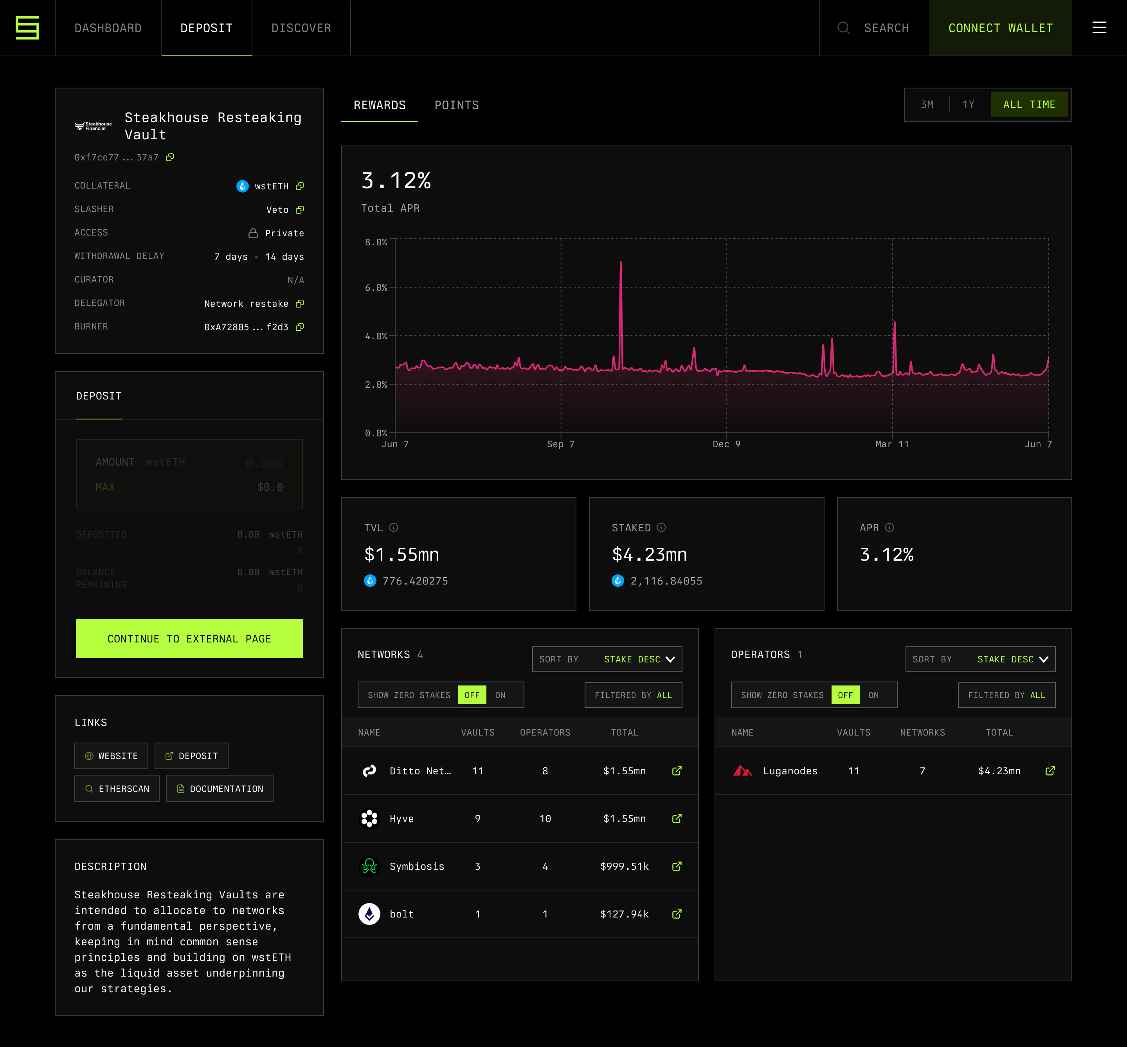Click the bolt logo icon
1127x1047 pixels.
[x=369, y=914]
